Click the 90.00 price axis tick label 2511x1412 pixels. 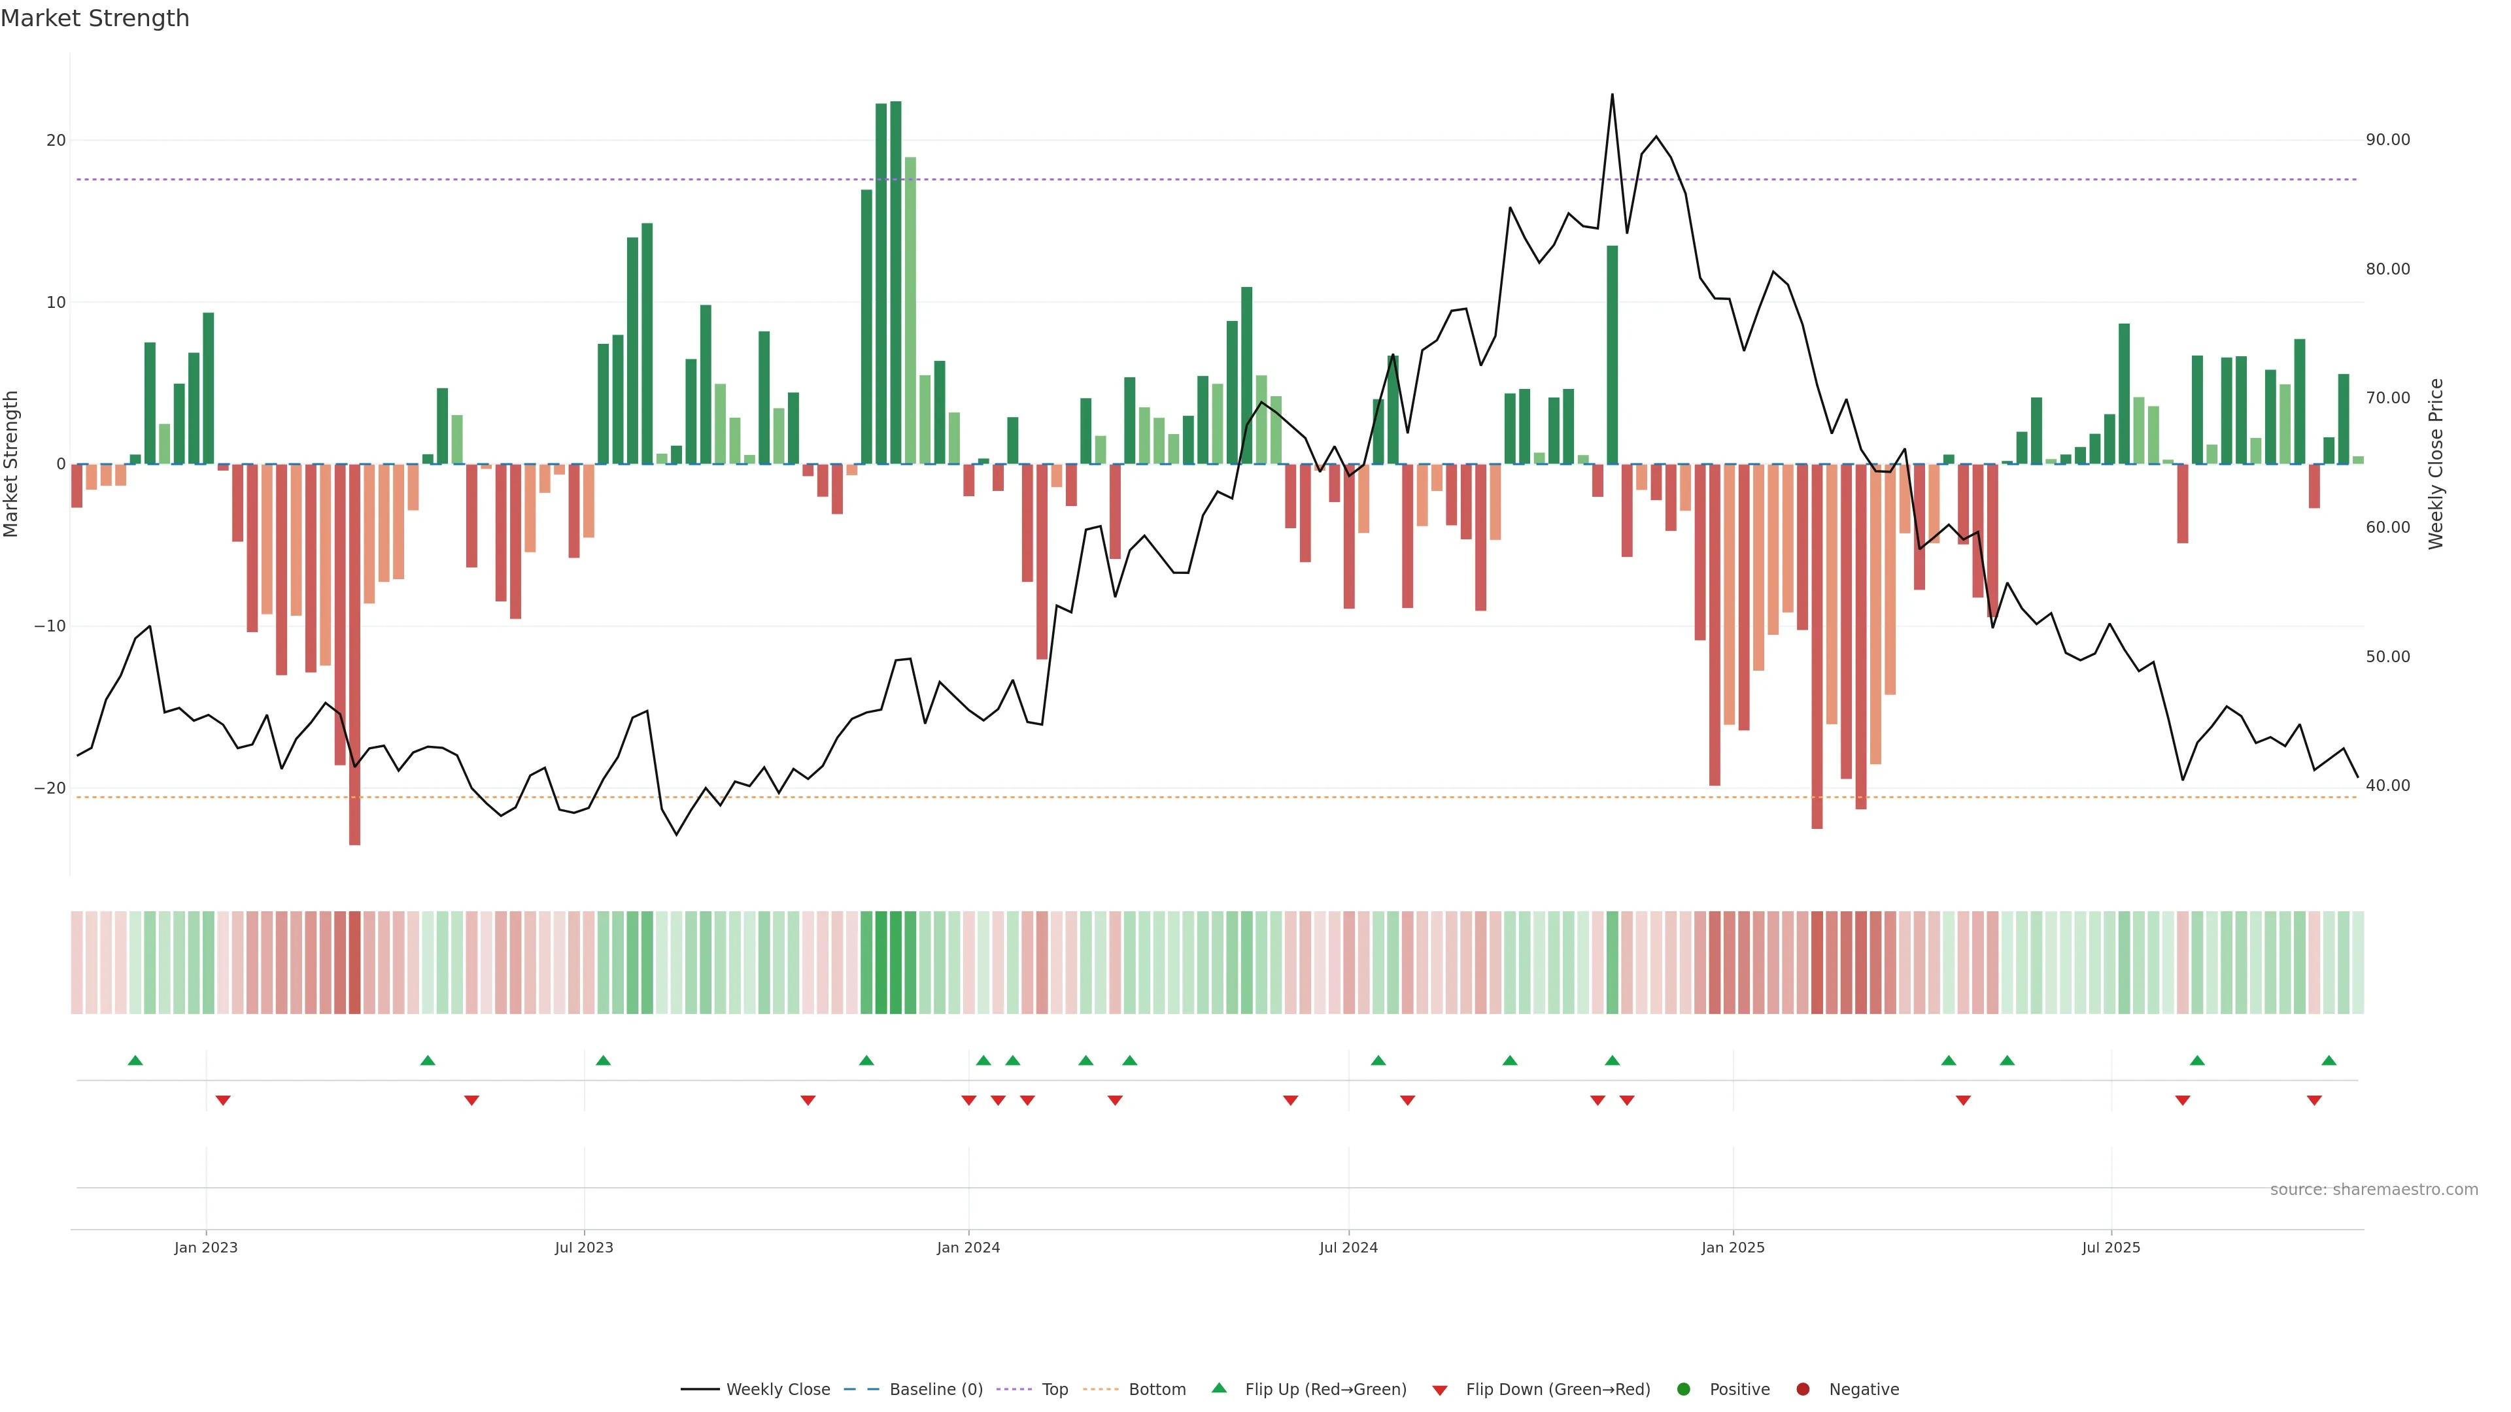[x=2387, y=139]
